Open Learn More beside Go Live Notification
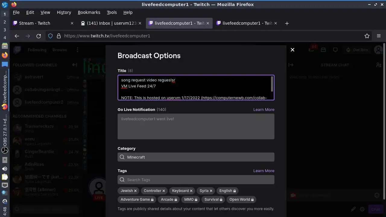This screenshot has height=217, width=386. pos(264,109)
